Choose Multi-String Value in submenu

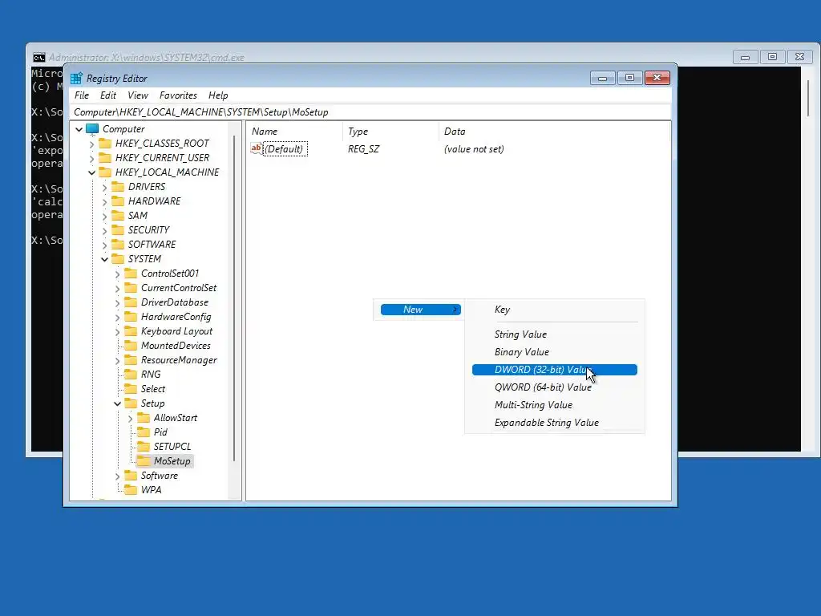(555, 405)
